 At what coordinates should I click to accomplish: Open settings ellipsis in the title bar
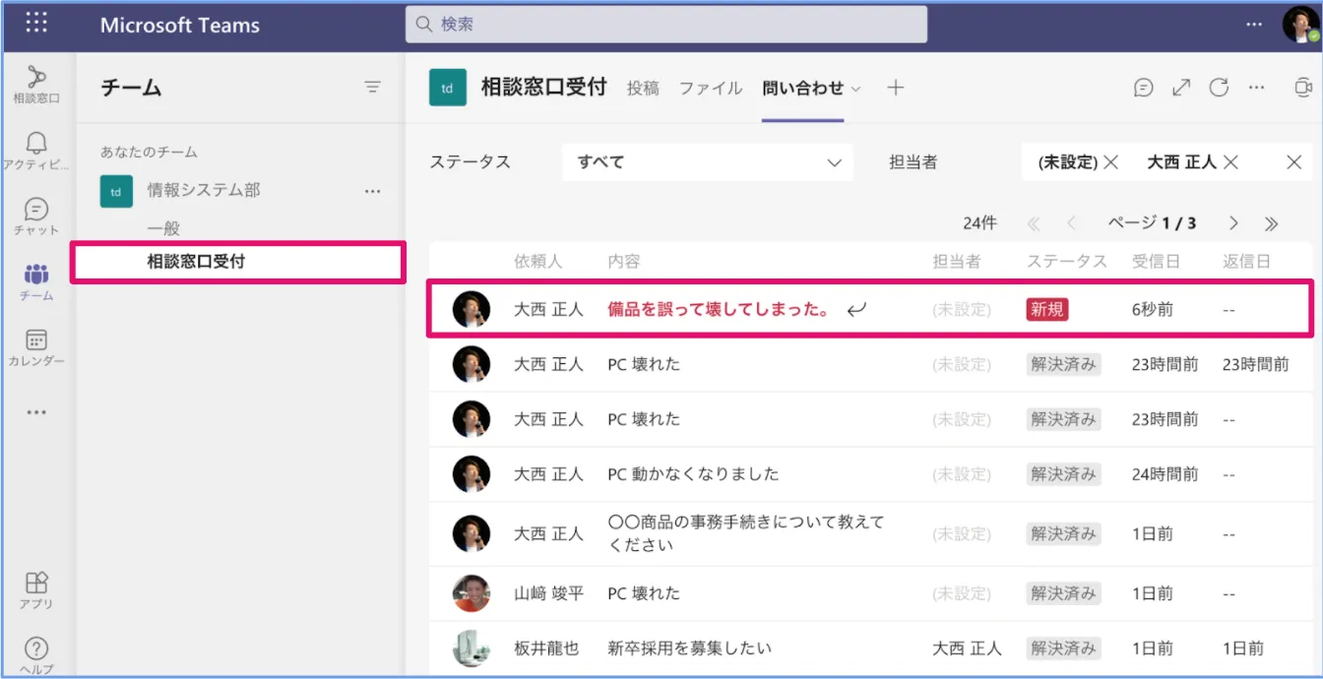(1253, 25)
